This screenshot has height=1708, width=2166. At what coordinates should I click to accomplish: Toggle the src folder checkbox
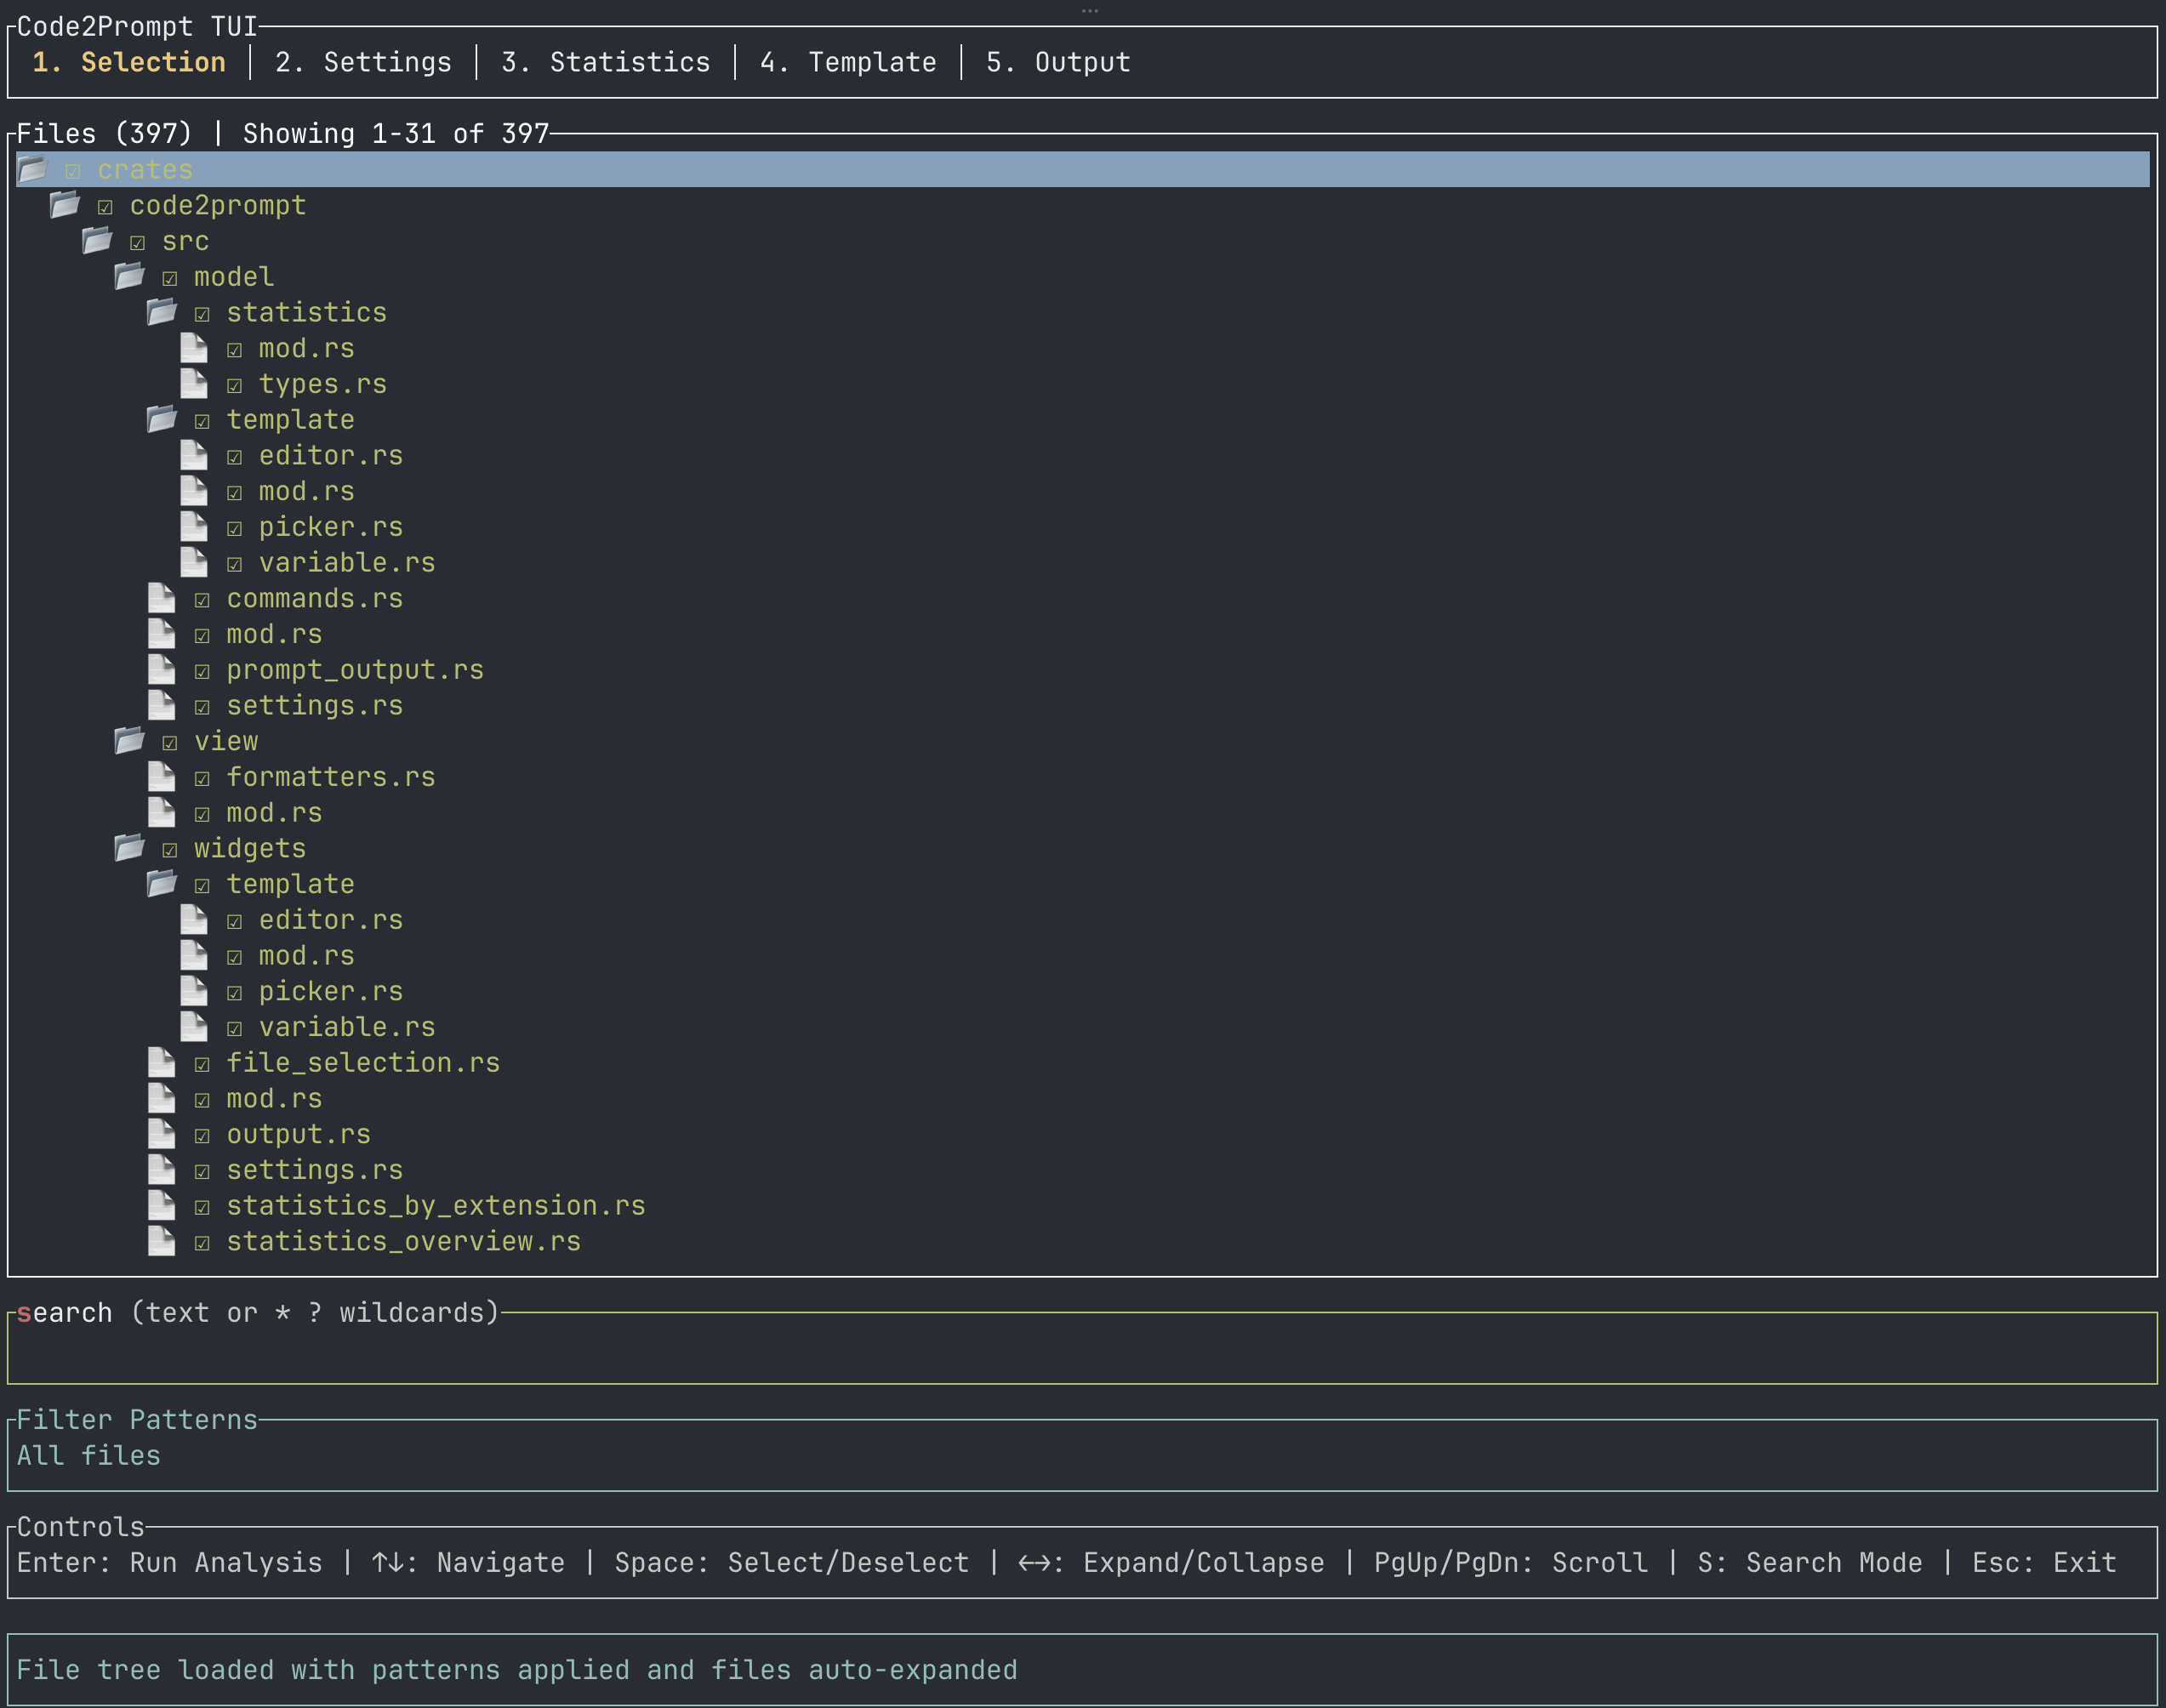(x=137, y=243)
